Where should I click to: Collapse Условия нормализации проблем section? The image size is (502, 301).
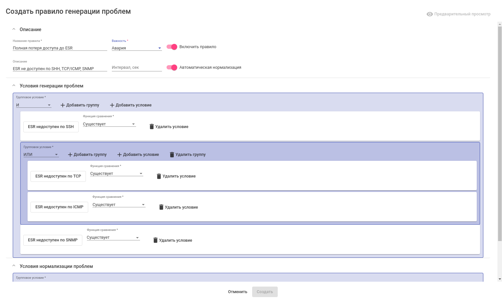point(14,266)
